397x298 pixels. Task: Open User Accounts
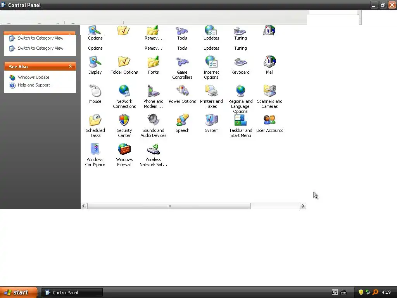[269, 123]
